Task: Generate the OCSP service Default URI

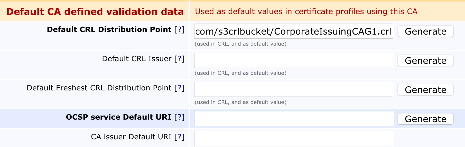Action: pos(425,119)
